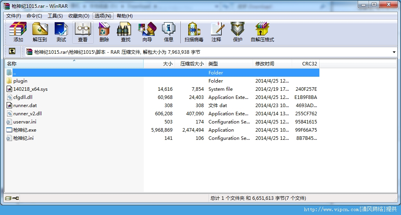Sort by the 大小 column header

[x=159, y=64]
